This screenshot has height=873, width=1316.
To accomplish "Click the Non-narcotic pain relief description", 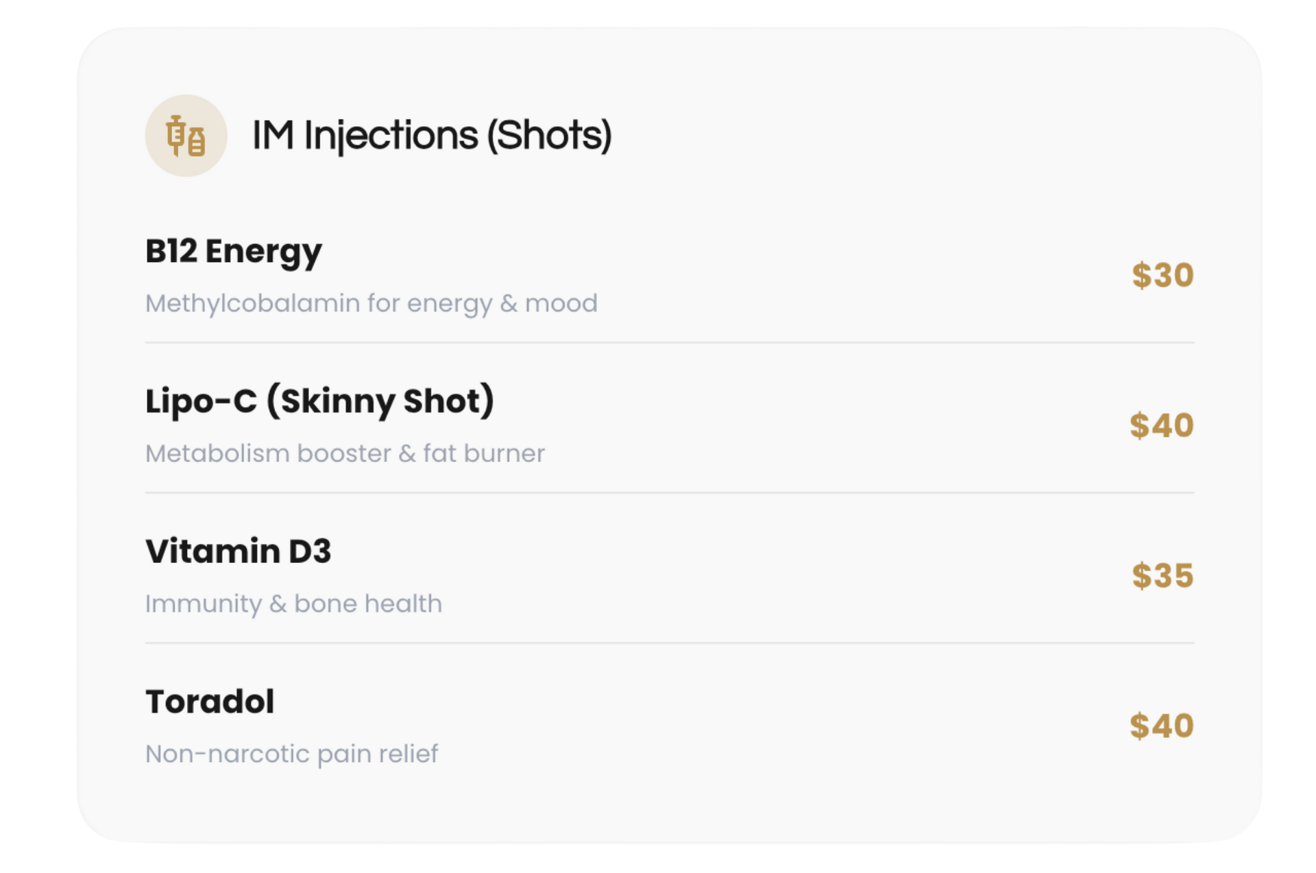I will click(291, 754).
